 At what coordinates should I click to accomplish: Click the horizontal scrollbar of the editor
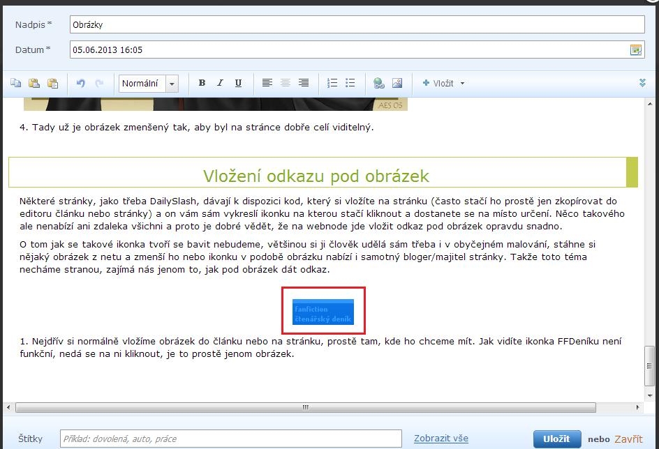pos(305,407)
